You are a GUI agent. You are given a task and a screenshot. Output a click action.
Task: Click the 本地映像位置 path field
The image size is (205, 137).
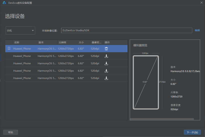(126, 30)
